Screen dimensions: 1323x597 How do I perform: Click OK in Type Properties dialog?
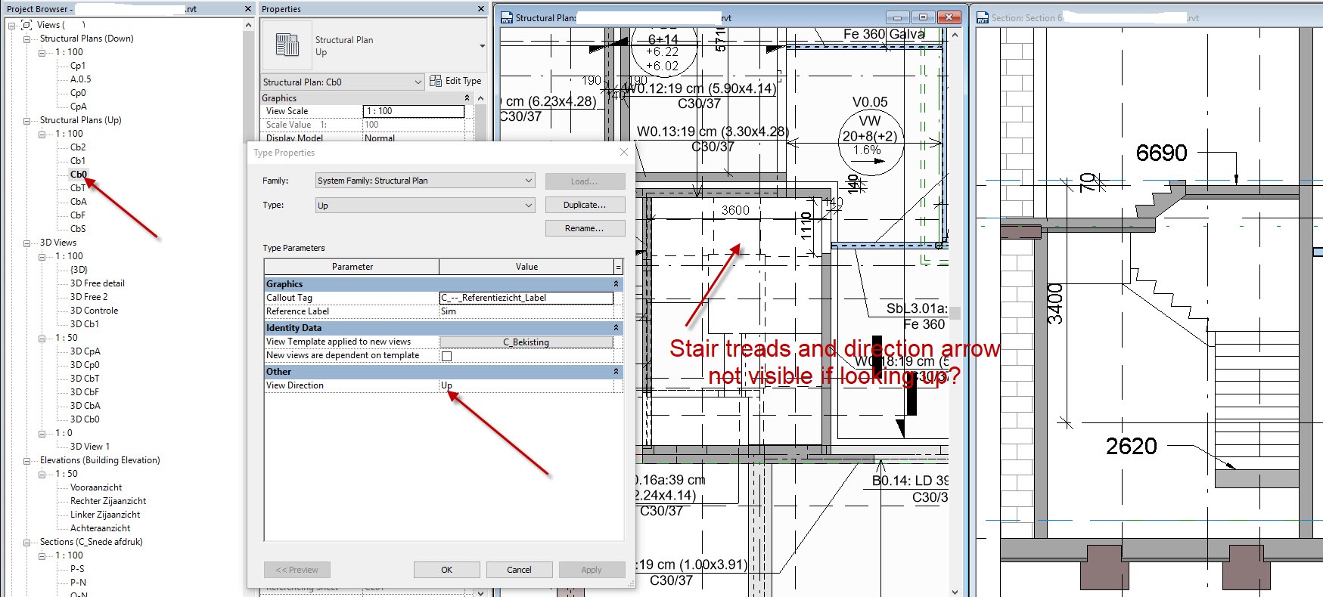tap(446, 570)
